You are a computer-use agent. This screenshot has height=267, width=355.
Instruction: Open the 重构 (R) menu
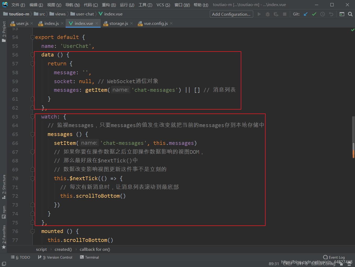point(109,5)
